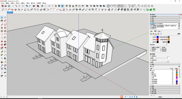Select the Pan hand tool
Image resolution: width=182 pixels, height=99 pixels.
click(x=5, y=62)
